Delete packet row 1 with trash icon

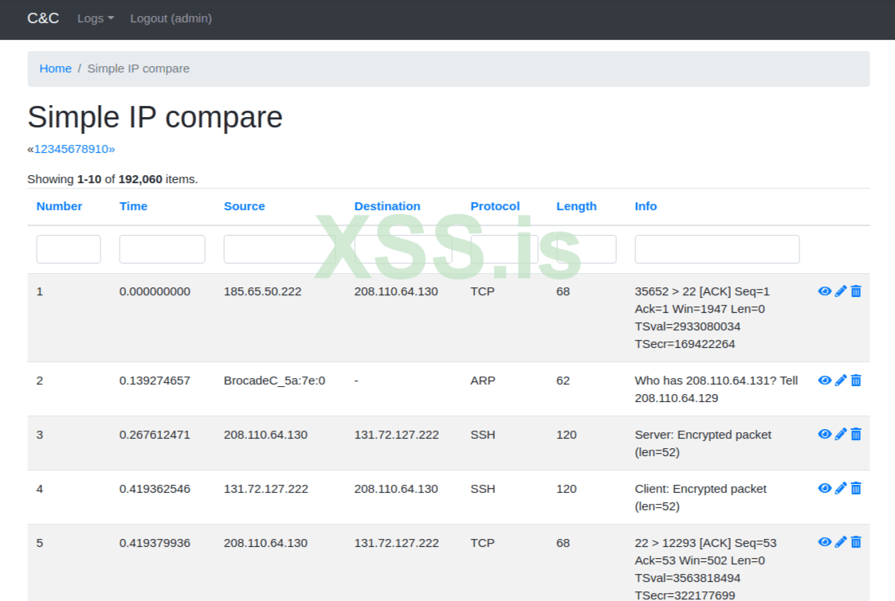pos(856,291)
